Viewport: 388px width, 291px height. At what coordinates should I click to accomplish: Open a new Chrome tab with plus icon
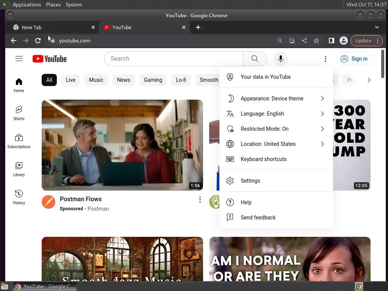pos(198,27)
